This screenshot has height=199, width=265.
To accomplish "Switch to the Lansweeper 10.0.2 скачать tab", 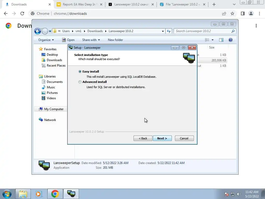I will pyautogui.click(x=131, y=4).
